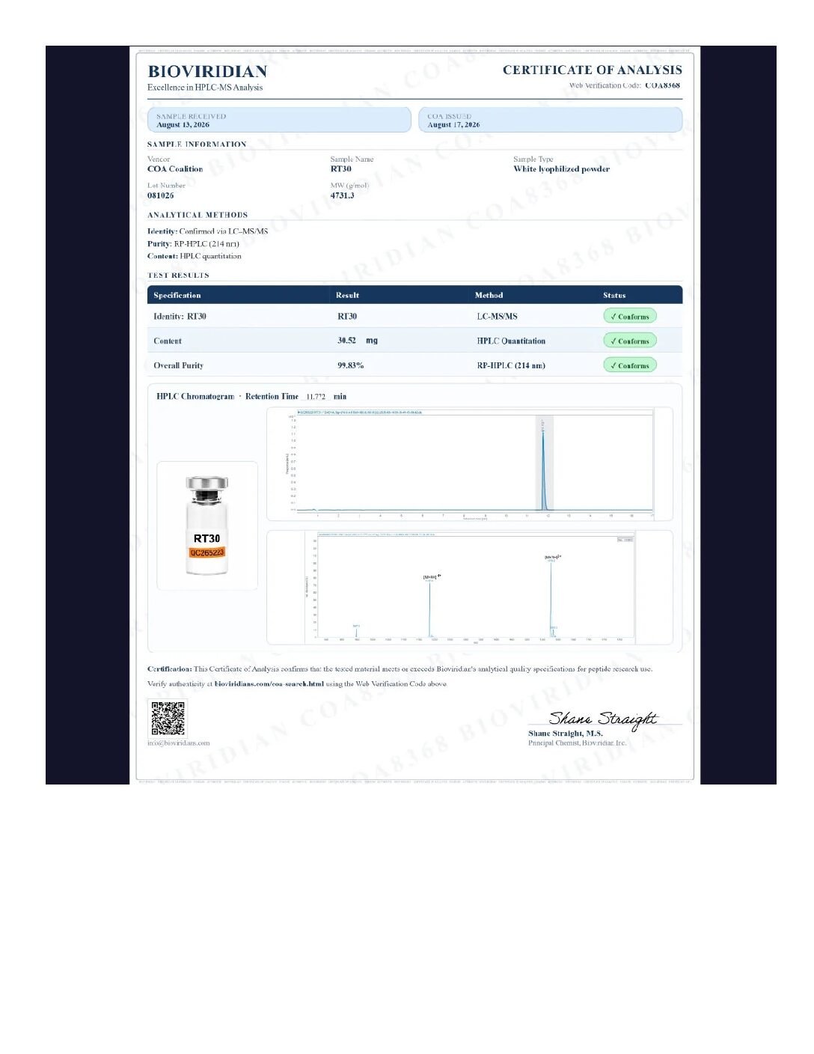The height and width of the screenshot is (1054, 814).
Task: Open the bioviridians.com/coa-search.html link
Action: (269, 683)
